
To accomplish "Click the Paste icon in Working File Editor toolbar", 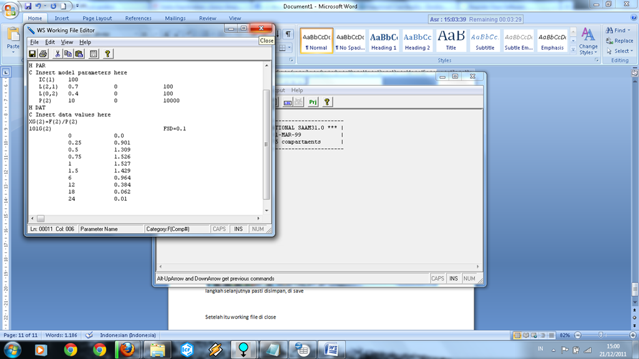I will pyautogui.click(x=79, y=54).
